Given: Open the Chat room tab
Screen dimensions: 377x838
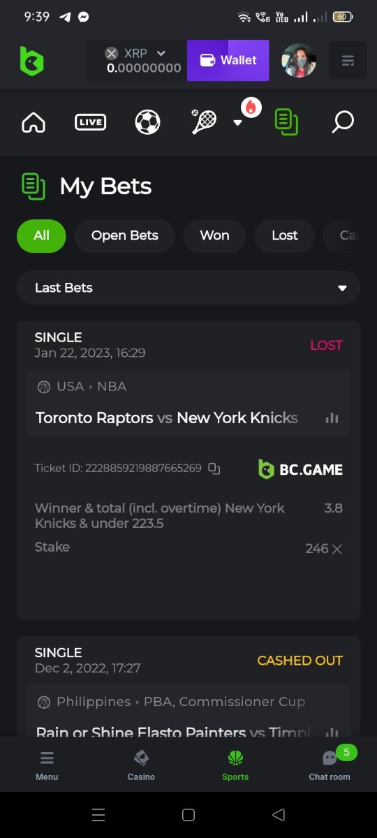Looking at the screenshot, I should pos(330,765).
